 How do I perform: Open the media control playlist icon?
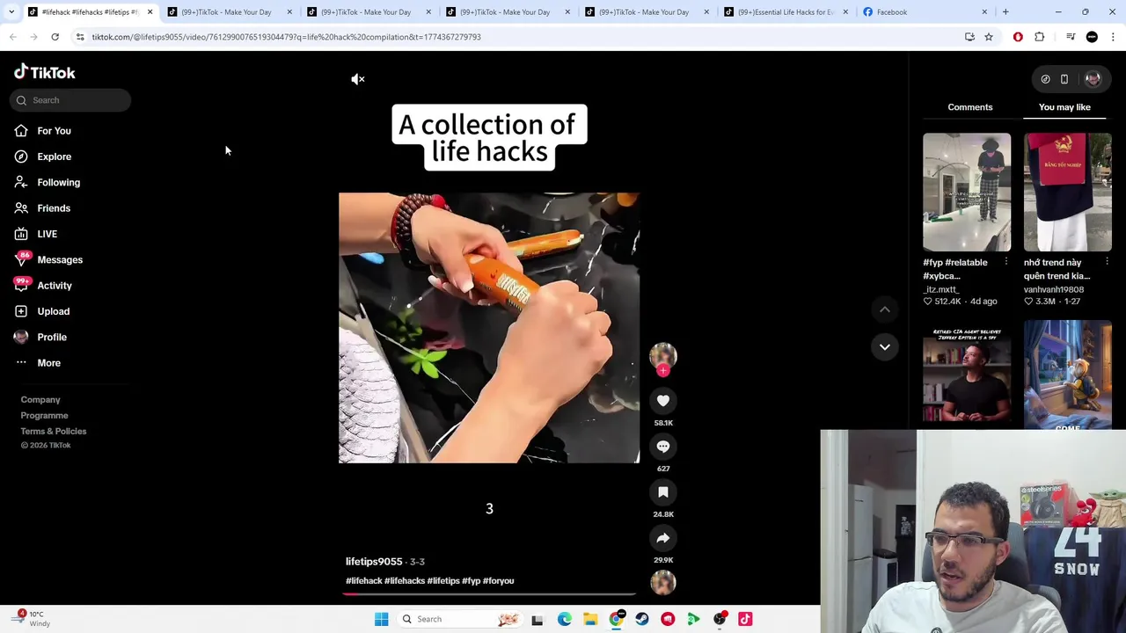click(x=1071, y=37)
